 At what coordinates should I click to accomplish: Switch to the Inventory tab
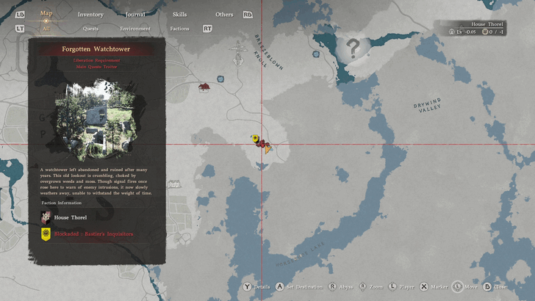pos(90,15)
